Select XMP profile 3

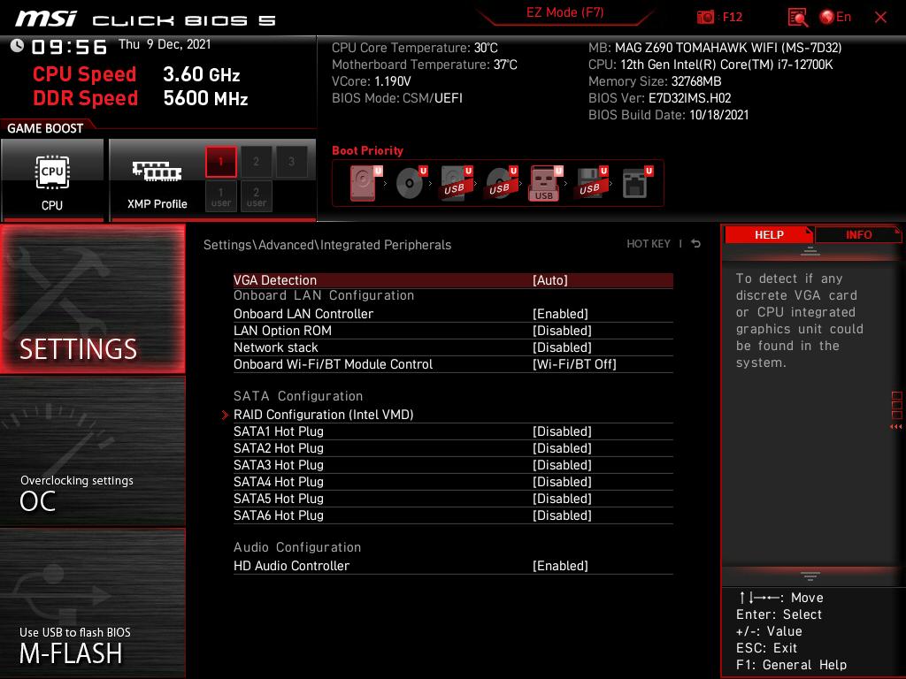pos(291,162)
